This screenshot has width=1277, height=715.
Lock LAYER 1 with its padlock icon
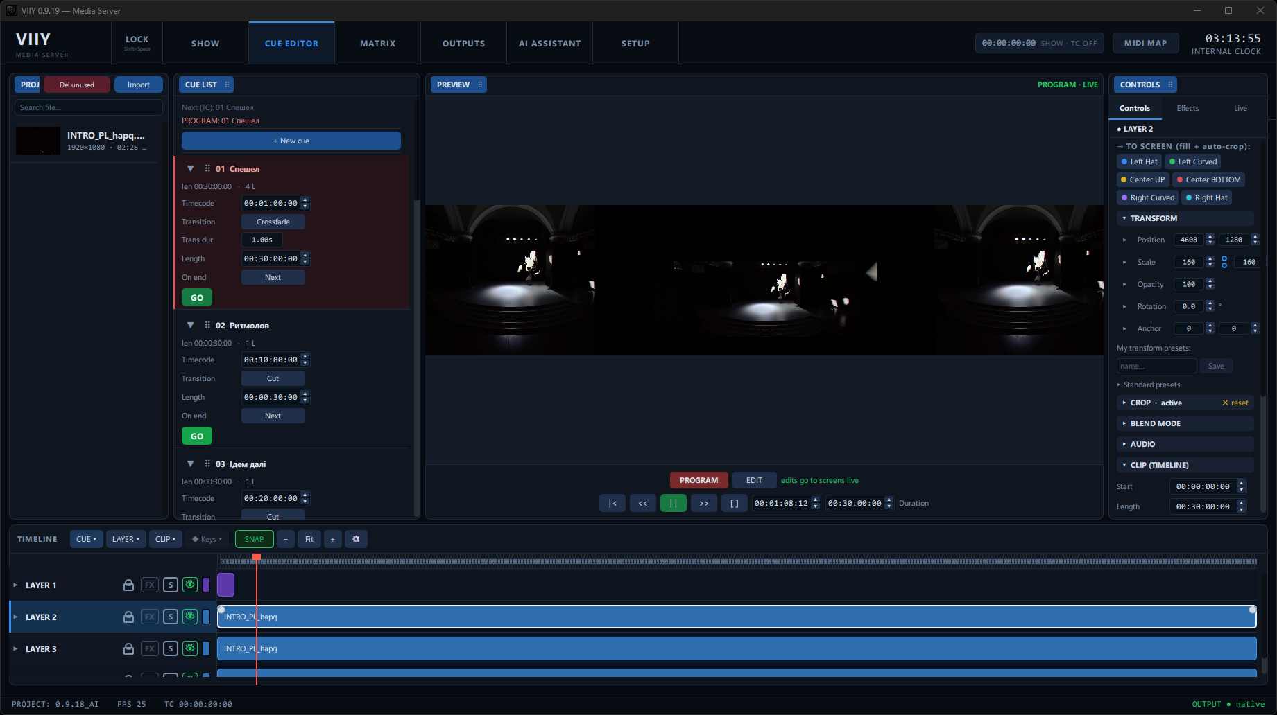[x=128, y=585]
